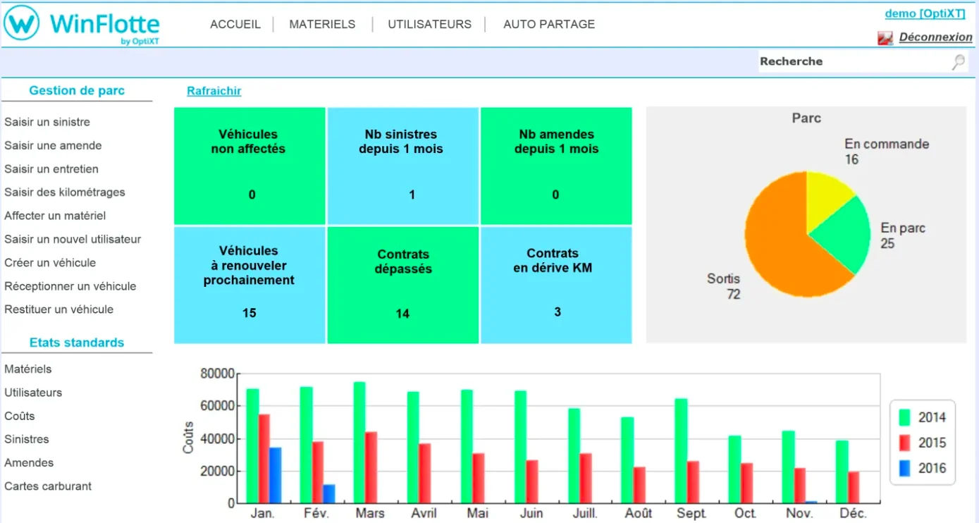Open the Sinistres standard report
This screenshot has height=523, width=979.
(x=27, y=439)
